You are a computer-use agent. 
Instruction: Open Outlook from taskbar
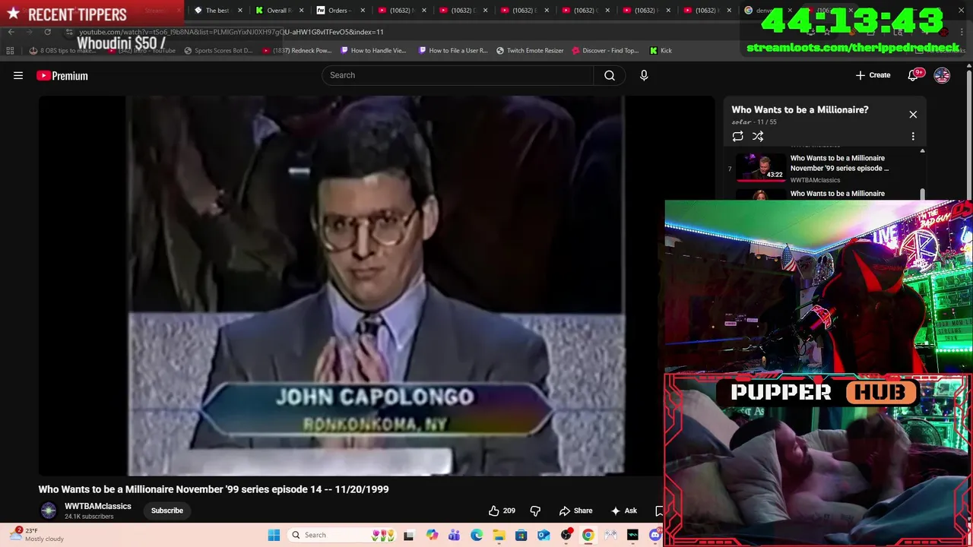click(x=544, y=535)
